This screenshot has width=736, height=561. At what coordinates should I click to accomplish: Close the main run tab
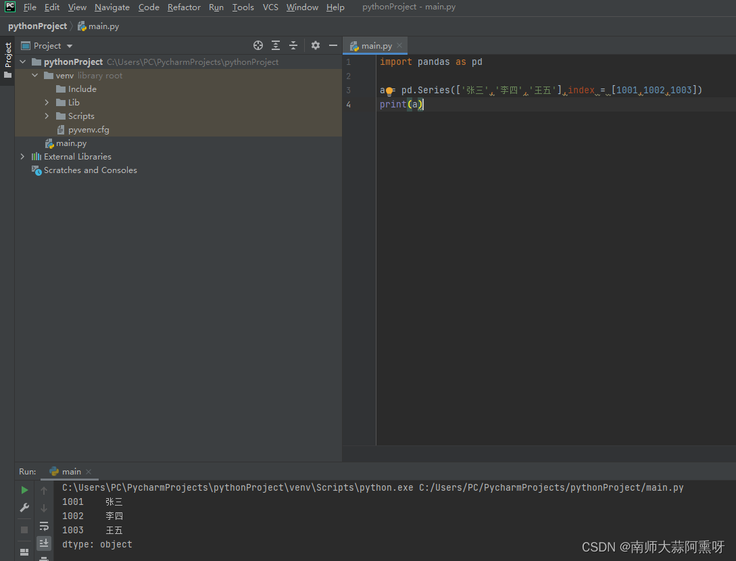pyautogui.click(x=89, y=471)
